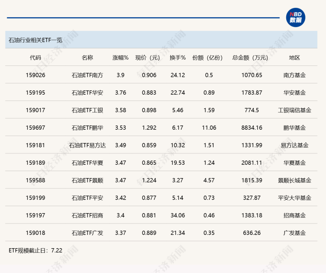The height and width of the screenshot is (273, 326).
Task: Click the 代码 column header
Action: point(35,58)
